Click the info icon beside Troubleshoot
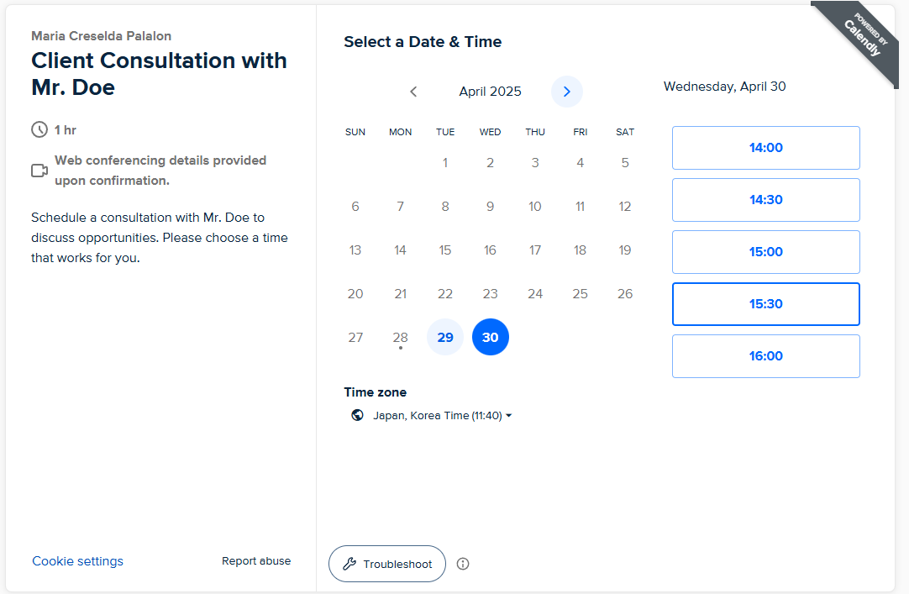This screenshot has width=909, height=594. point(463,564)
